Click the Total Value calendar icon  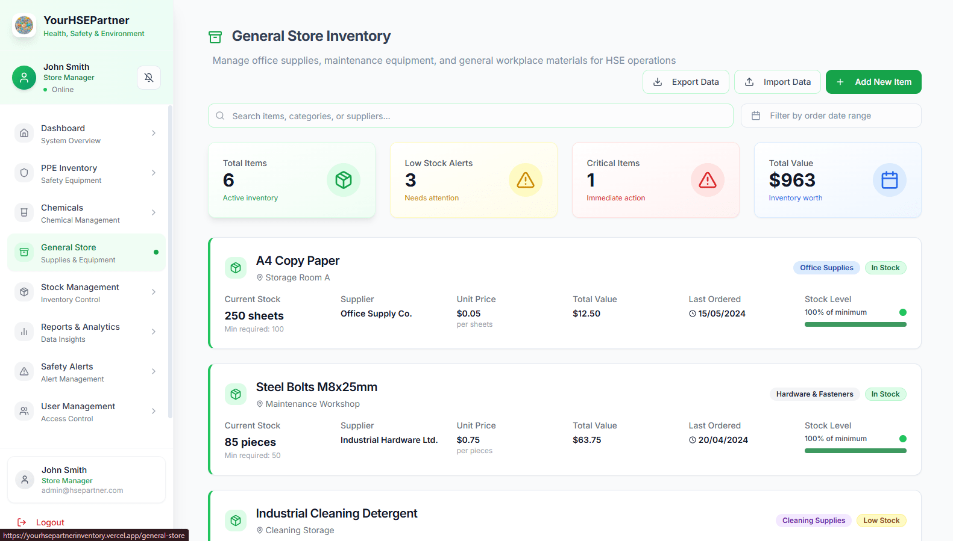890,180
